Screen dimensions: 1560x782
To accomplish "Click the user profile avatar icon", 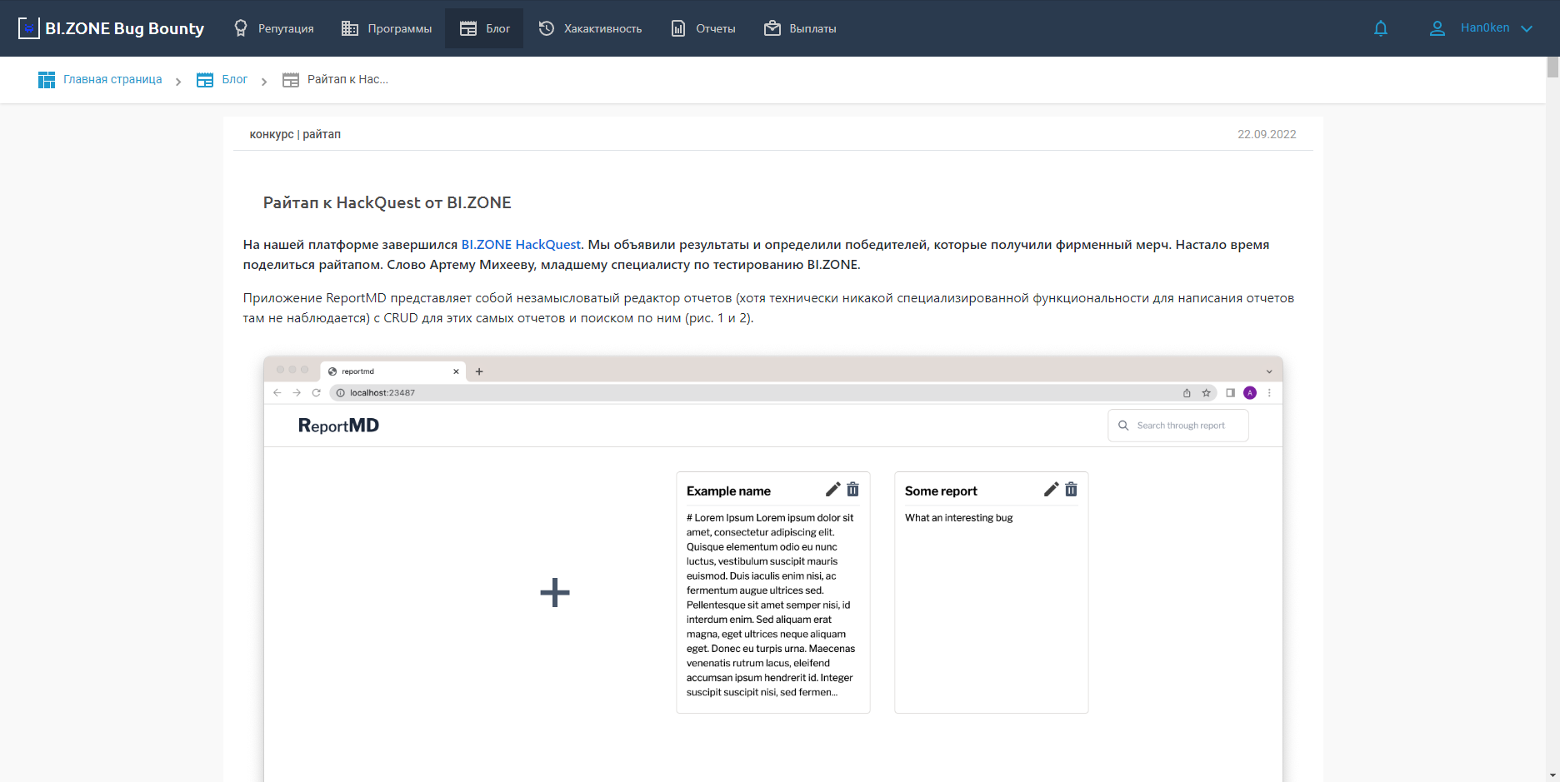I will point(1437,28).
